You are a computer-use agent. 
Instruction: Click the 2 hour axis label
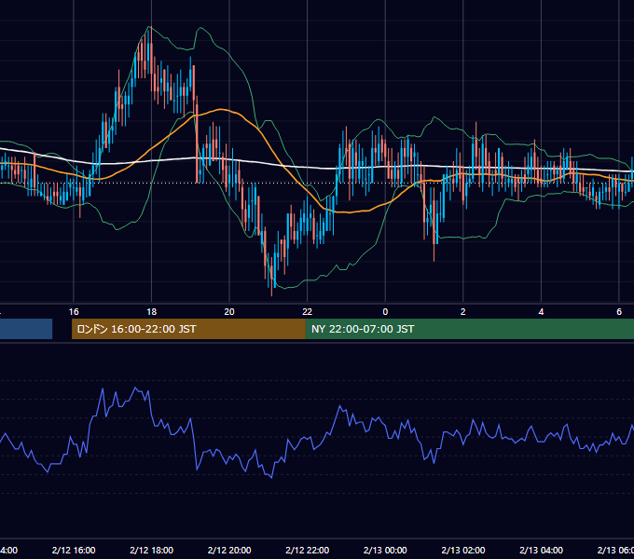[463, 312]
